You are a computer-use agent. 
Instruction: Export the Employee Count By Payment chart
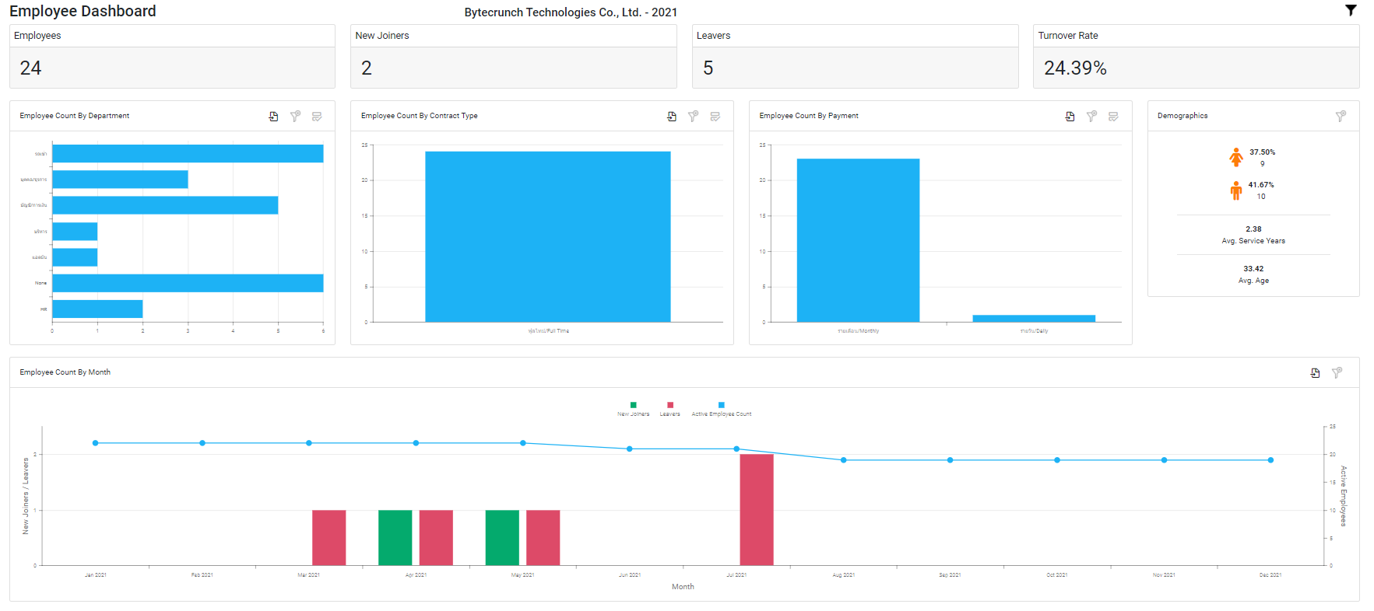[x=1070, y=117]
